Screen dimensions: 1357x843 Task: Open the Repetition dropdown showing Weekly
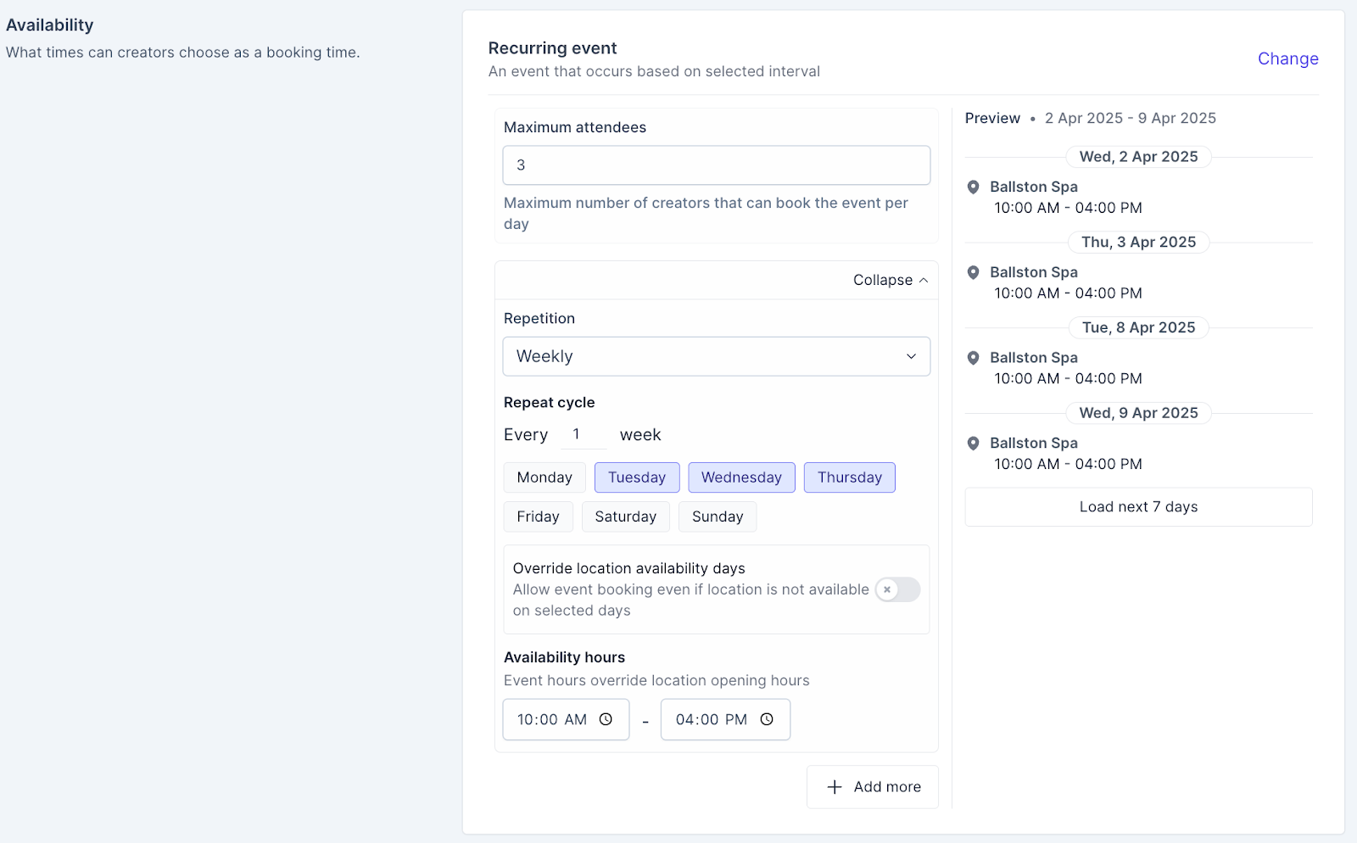point(715,356)
